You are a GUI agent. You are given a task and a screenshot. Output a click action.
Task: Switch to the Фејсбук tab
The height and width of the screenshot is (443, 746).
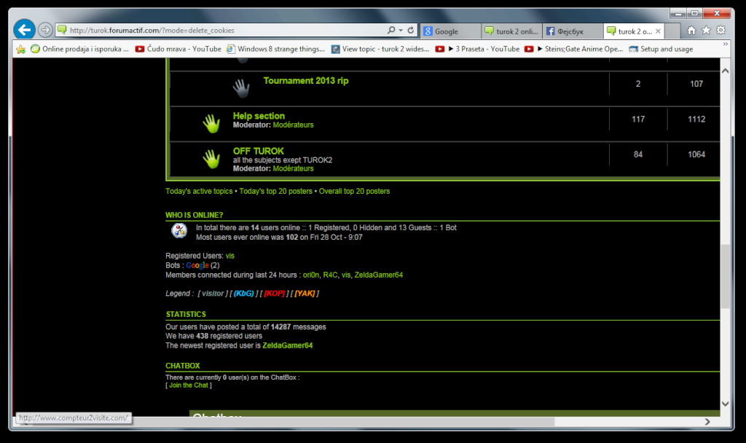click(573, 31)
